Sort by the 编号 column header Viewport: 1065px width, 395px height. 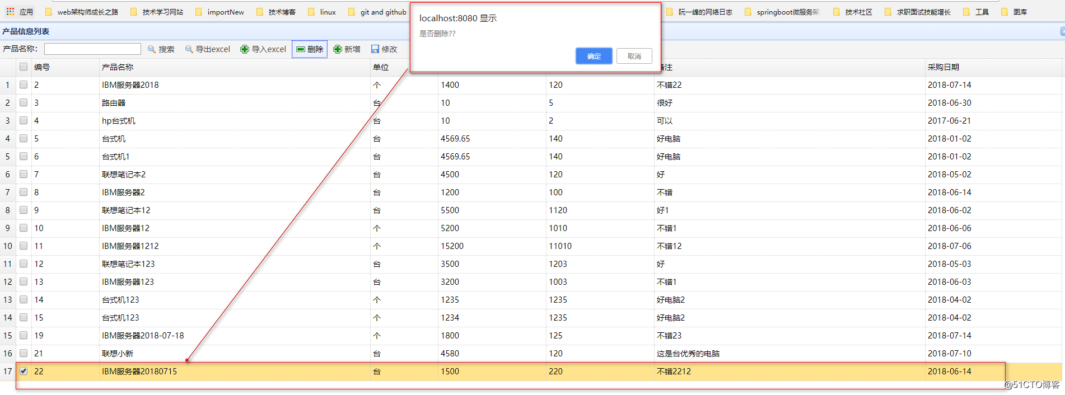pyautogui.click(x=65, y=67)
